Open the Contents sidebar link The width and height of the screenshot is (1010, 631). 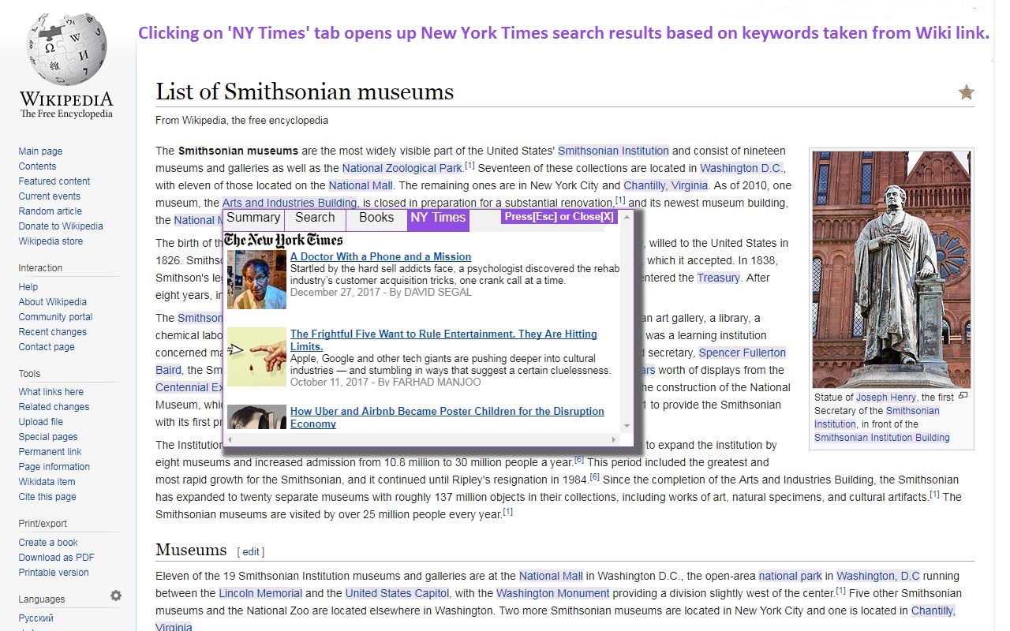coord(37,166)
